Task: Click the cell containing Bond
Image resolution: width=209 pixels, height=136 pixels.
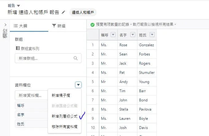Action: click(x=147, y=100)
